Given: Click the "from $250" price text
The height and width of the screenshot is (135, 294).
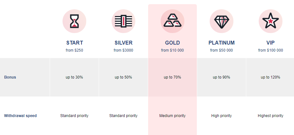Looking at the screenshot, I should pos(74,50).
